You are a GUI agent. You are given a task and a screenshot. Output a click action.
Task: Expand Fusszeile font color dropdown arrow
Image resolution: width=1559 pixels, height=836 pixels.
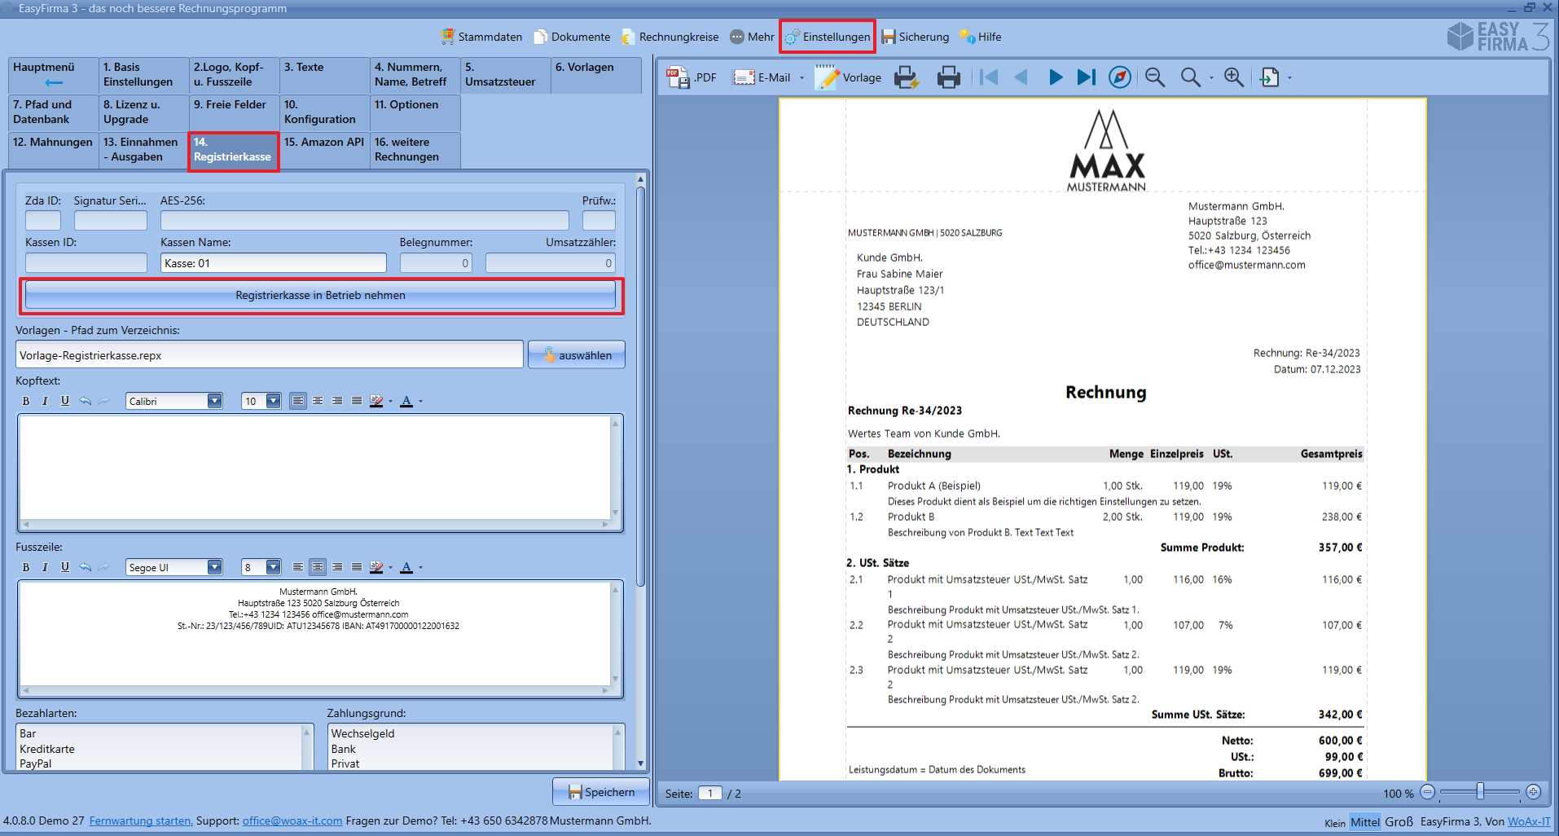tap(420, 567)
